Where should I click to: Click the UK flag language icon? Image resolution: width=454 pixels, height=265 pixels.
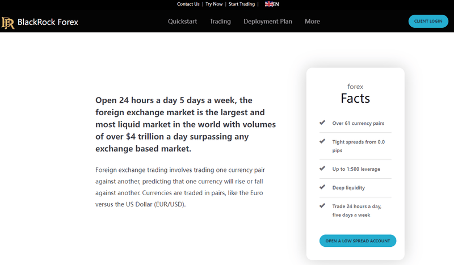coord(268,4)
